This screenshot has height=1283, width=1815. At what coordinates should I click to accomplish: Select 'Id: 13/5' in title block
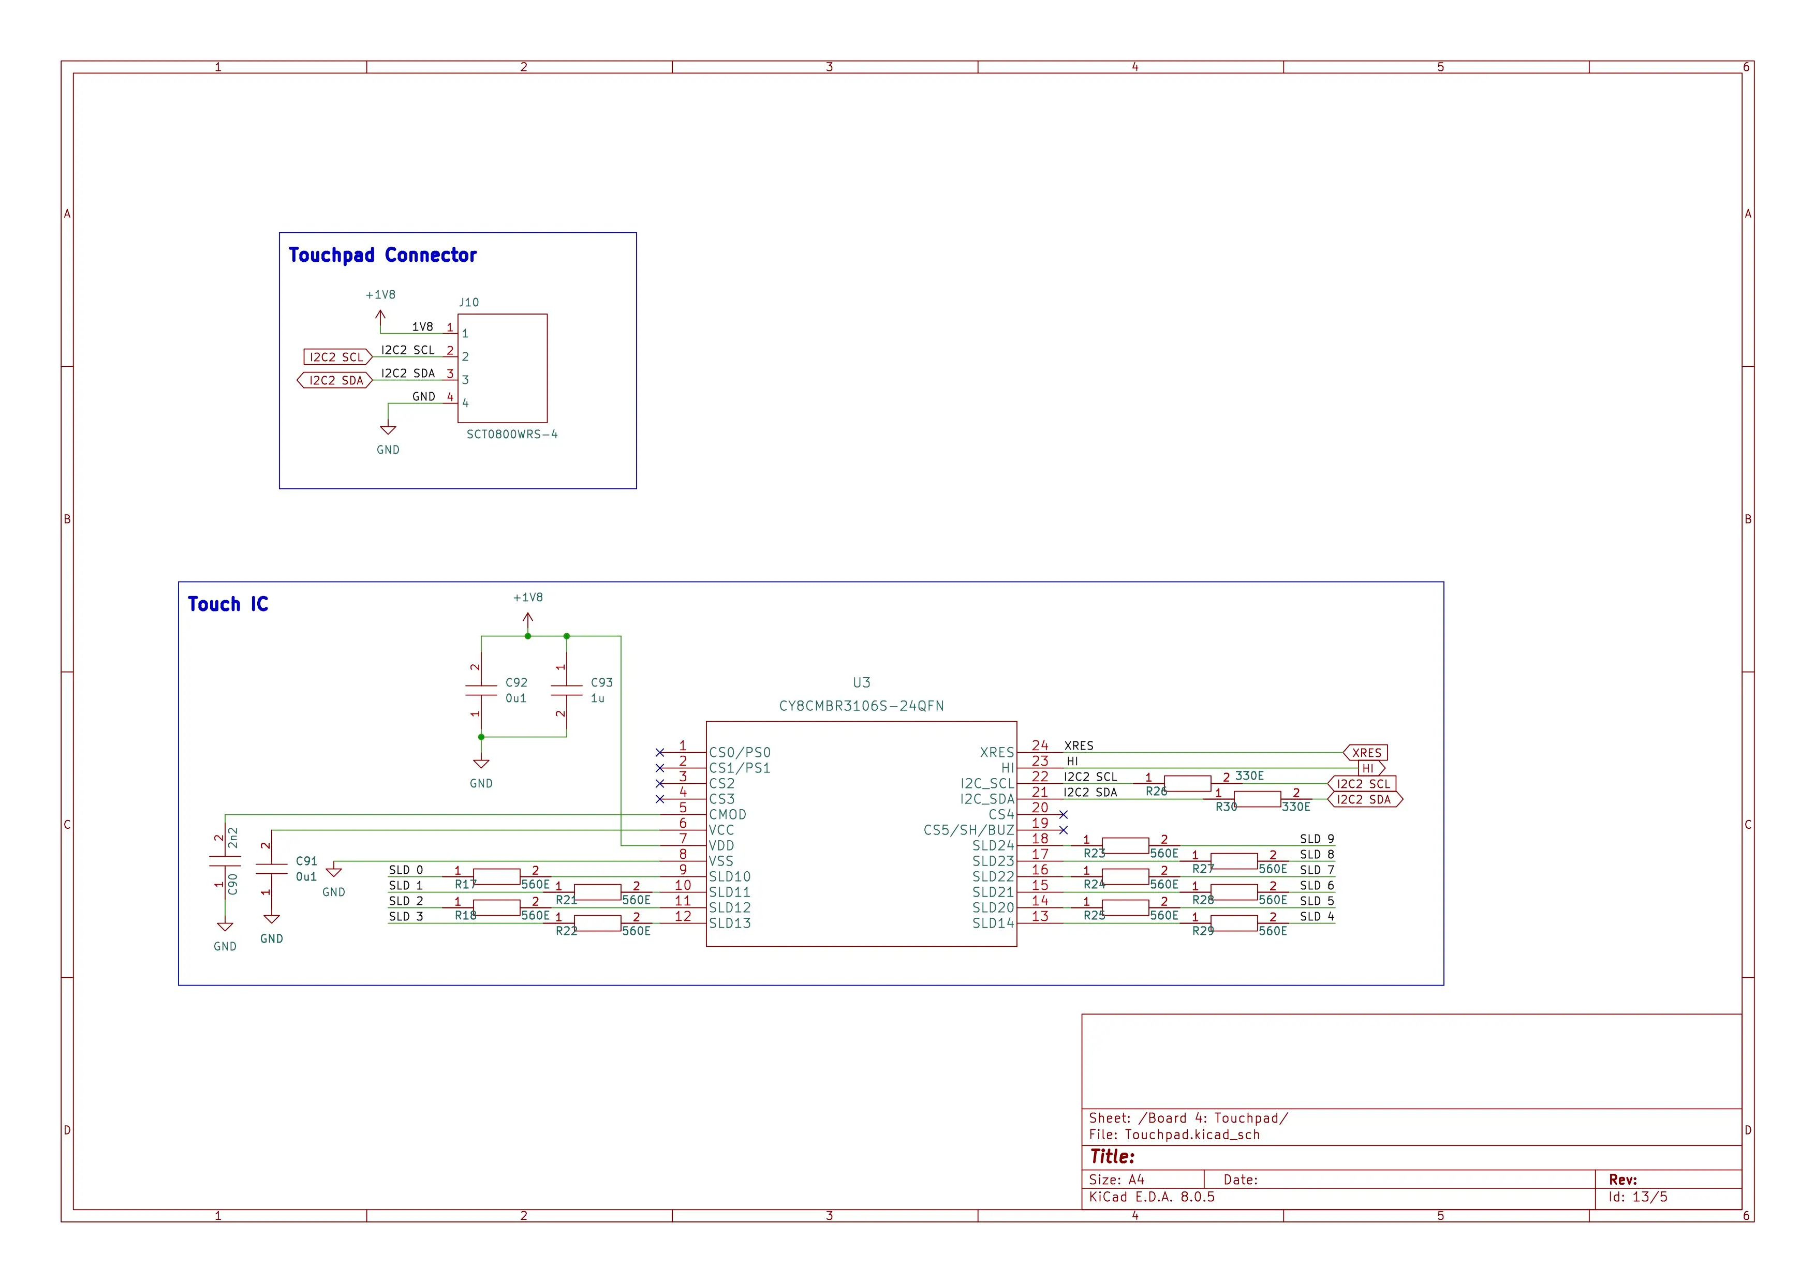click(x=1638, y=1197)
